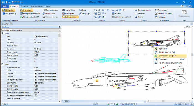Image resolution: width=194 pixels, height=106 pixels.
Task: Open the Слои layers dialog
Action: click(x=83, y=10)
